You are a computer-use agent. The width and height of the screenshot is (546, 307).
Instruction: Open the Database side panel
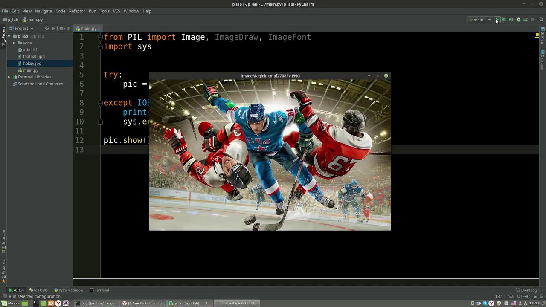click(x=543, y=60)
